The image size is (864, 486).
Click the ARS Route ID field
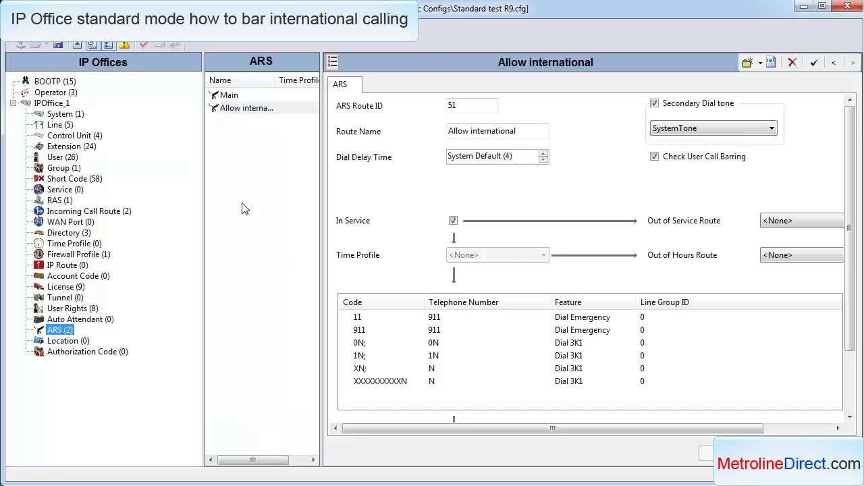[x=472, y=105]
